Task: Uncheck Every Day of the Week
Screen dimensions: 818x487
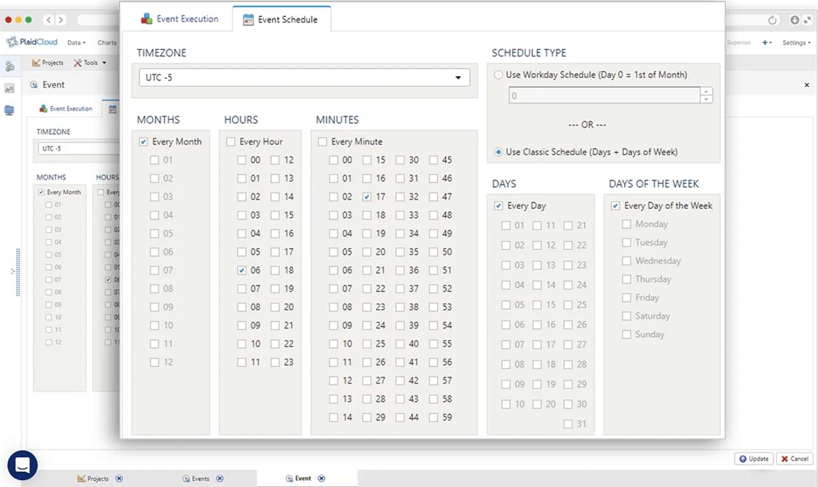Action: pyautogui.click(x=615, y=206)
